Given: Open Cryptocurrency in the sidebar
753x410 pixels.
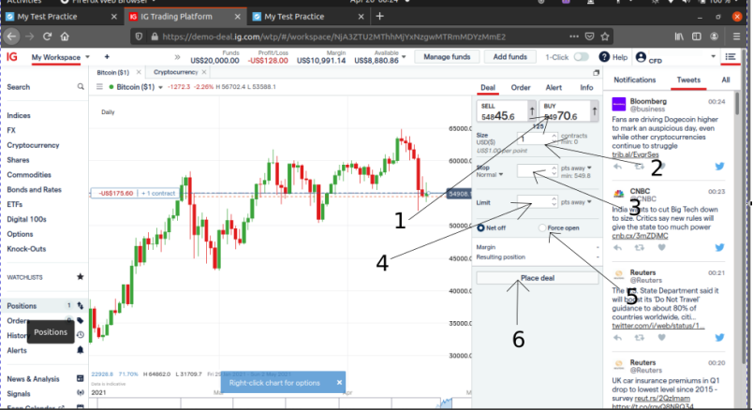Looking at the screenshot, I should [33, 145].
